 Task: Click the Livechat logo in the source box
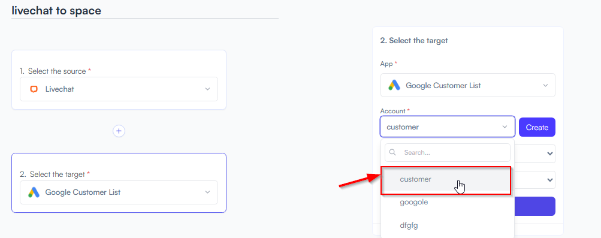pos(34,89)
